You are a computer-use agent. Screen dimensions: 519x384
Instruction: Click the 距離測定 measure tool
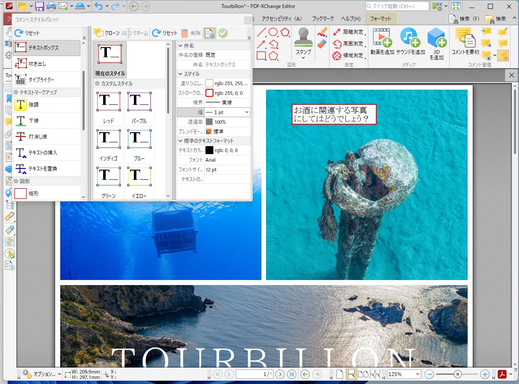click(349, 32)
